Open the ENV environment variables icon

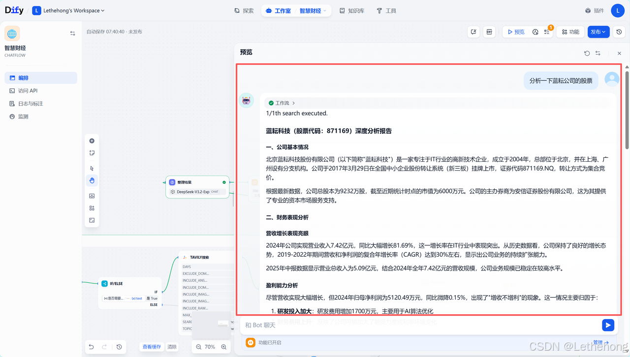(x=489, y=31)
